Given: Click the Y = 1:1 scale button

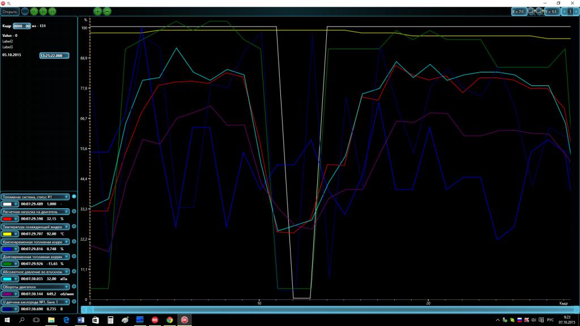Looking at the screenshot, I should [x=552, y=11].
